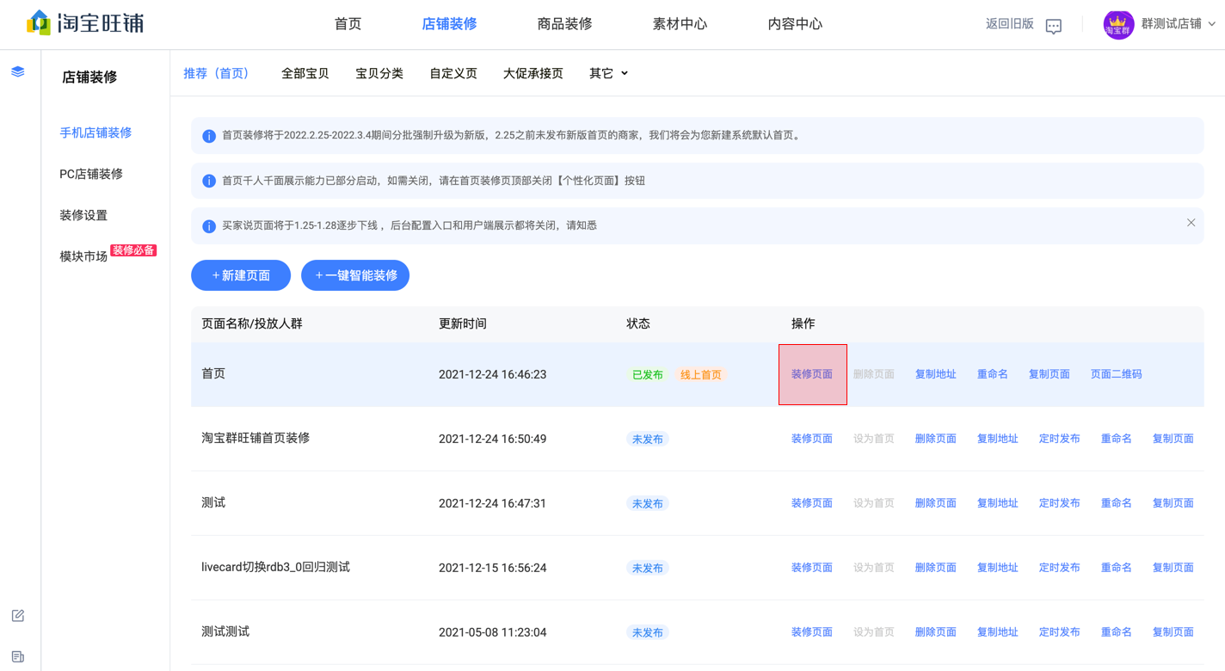This screenshot has height=671, width=1225.
Task: Switch to 推荐（首页）tab
Action: click(x=216, y=73)
